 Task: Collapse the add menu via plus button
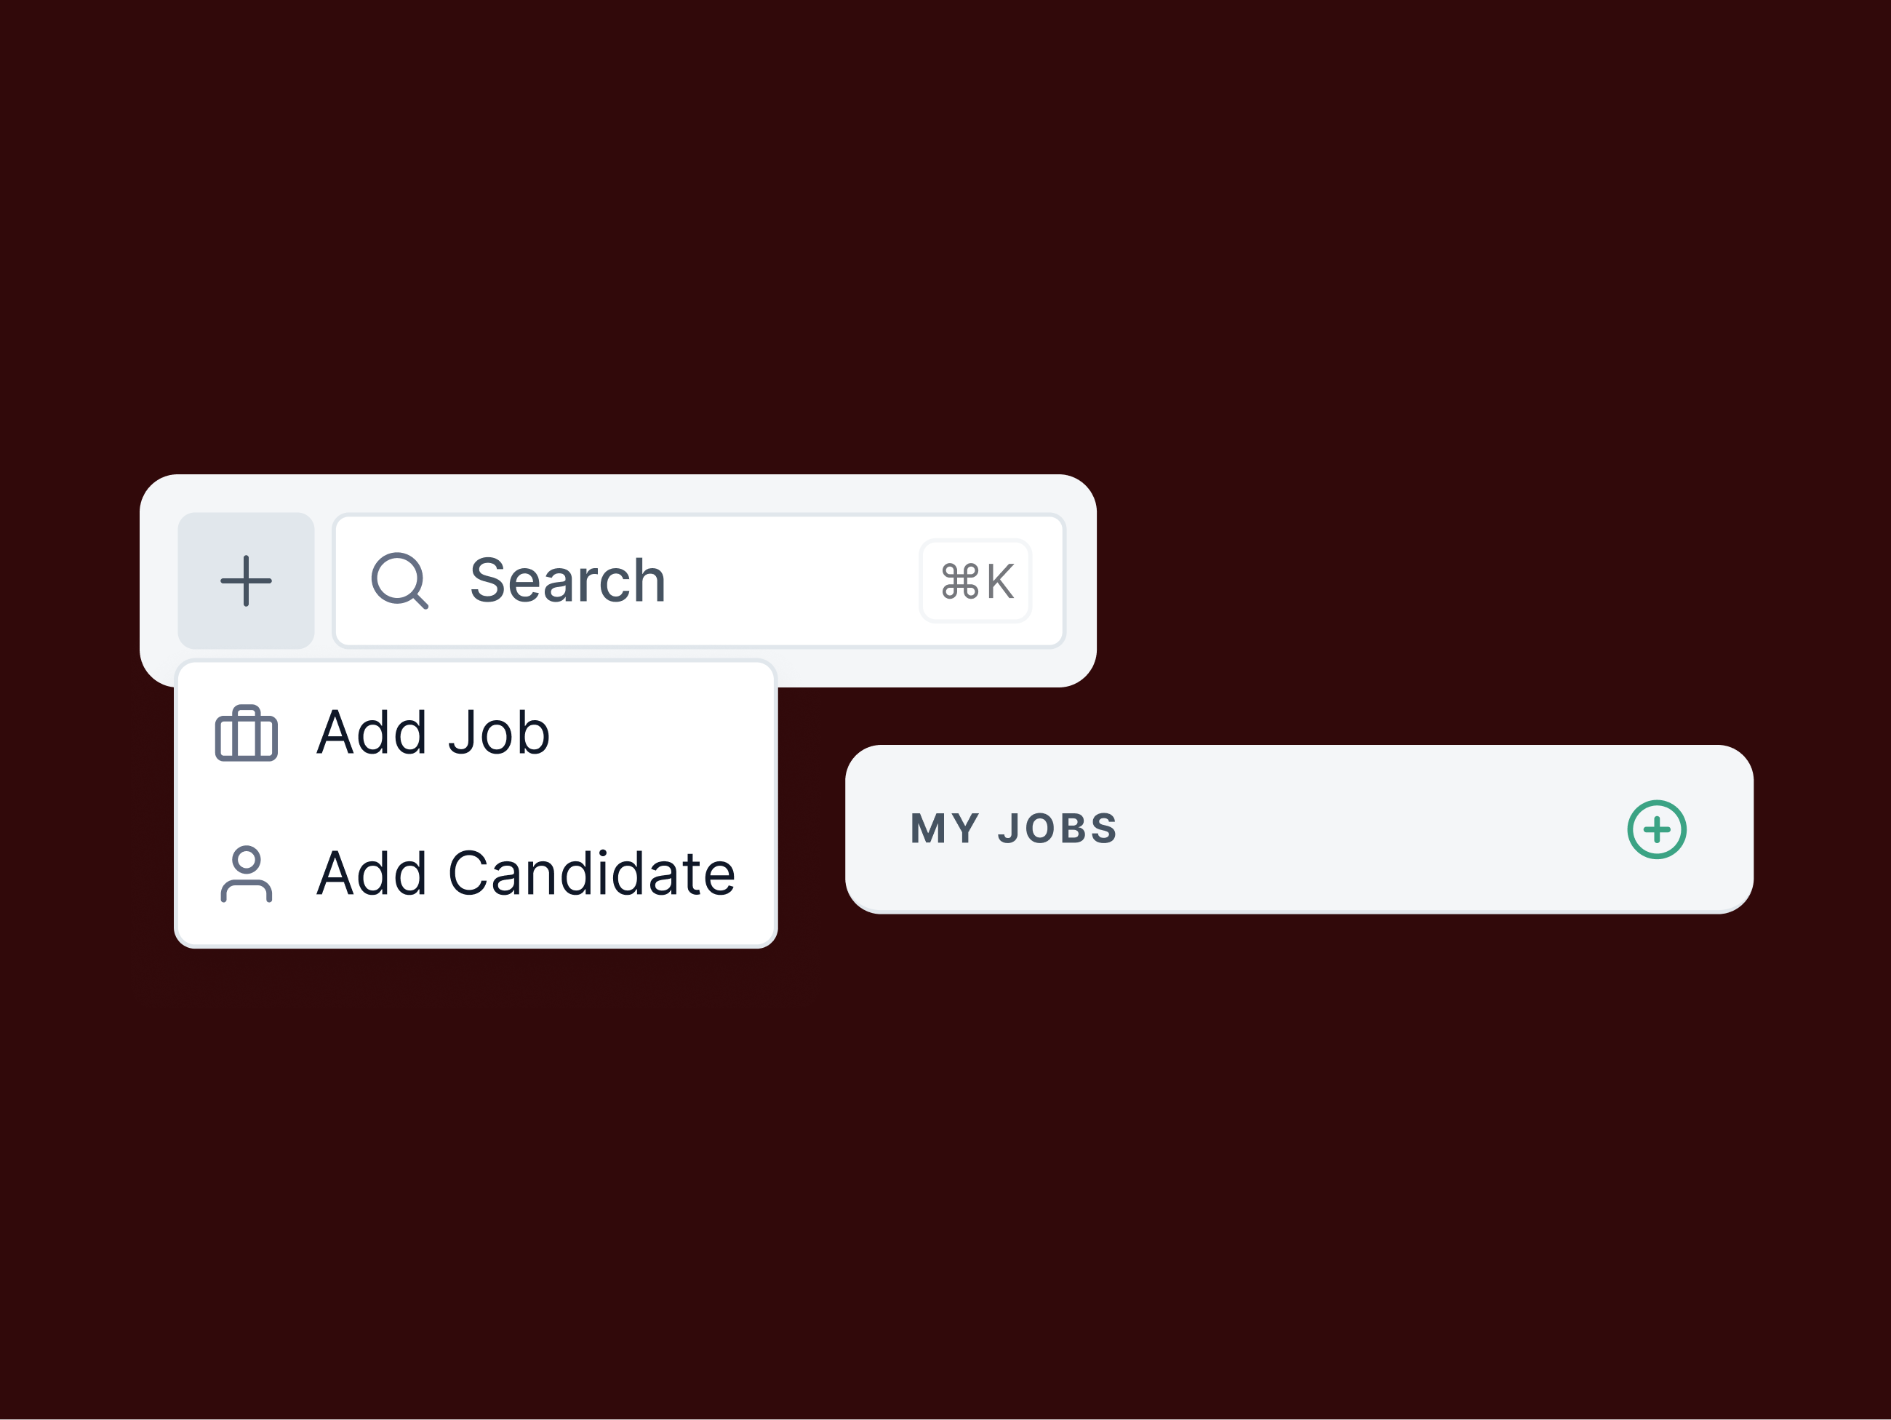click(x=247, y=581)
